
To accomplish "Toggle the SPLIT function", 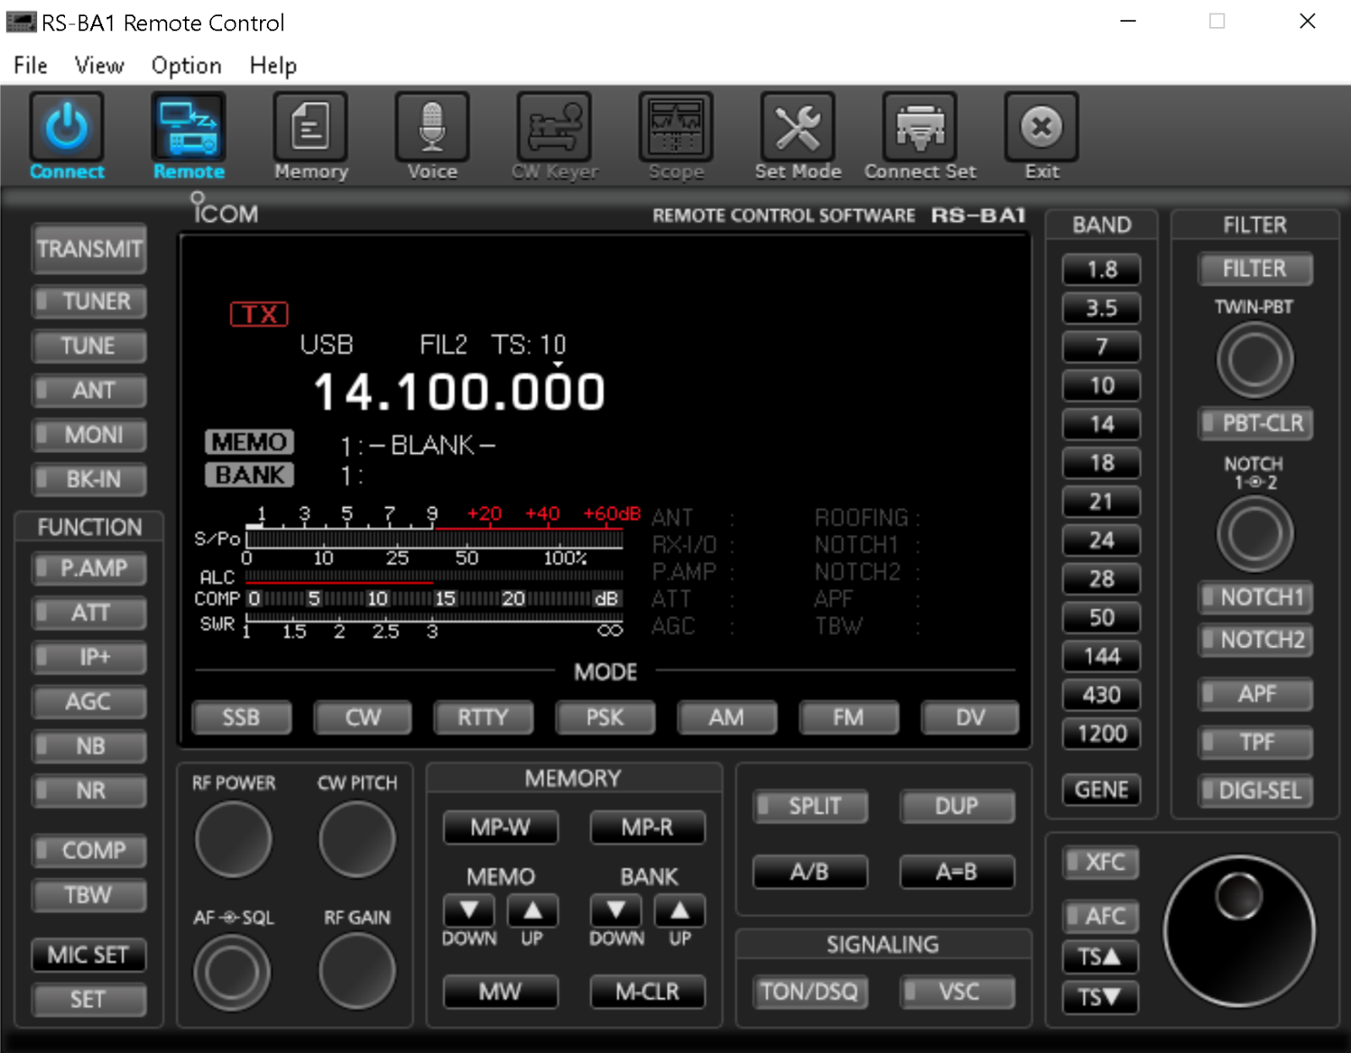I will [x=811, y=806].
